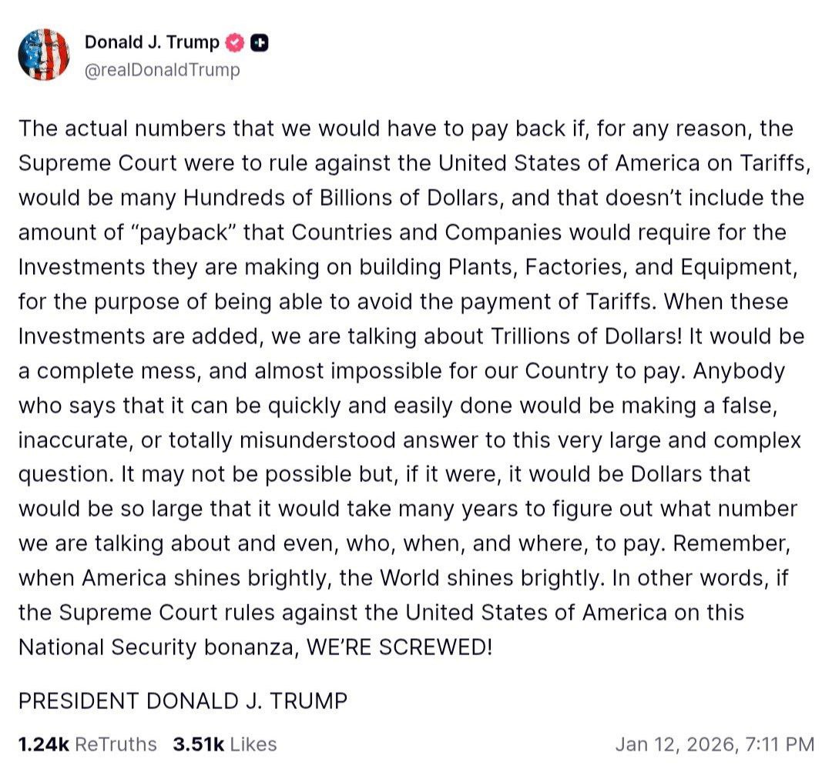Open the @realDonaldTrump handle link
The height and width of the screenshot is (772, 832).
pyautogui.click(x=162, y=70)
